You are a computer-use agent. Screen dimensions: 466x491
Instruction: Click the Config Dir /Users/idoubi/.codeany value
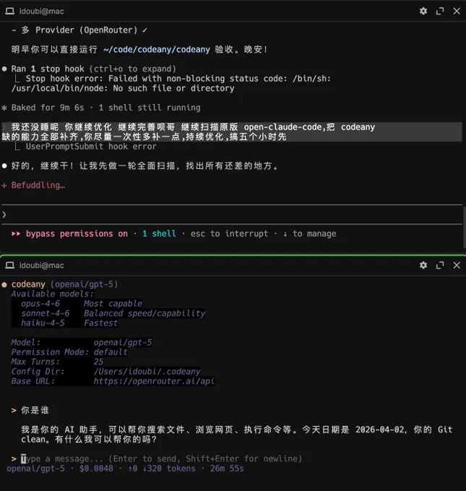pos(147,371)
